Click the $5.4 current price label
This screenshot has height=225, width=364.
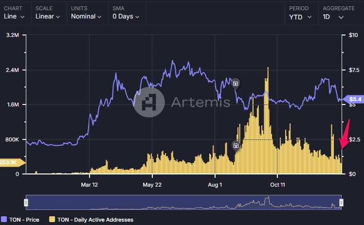pos(354,99)
